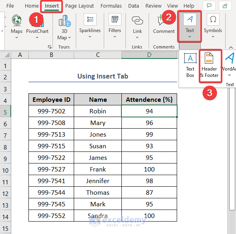The image size is (236, 234).
Task: Select cell containing Mary
Action: 98,123
